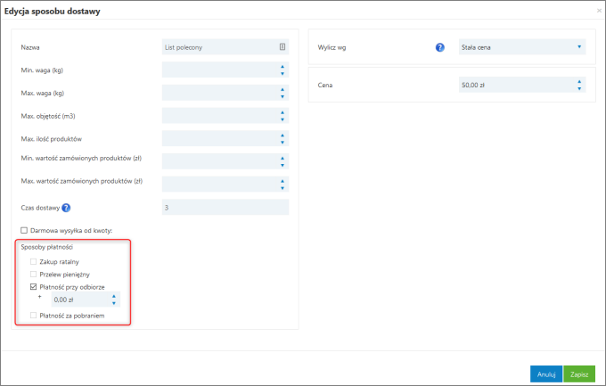The image size is (606, 386).
Task: Untick Płatność przy odbiorze checkbox
Action: (x=33, y=287)
